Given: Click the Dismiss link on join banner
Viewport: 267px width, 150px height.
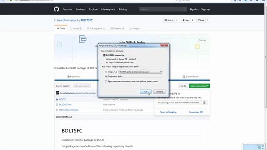Looking at the screenshot, I should pos(202,40).
